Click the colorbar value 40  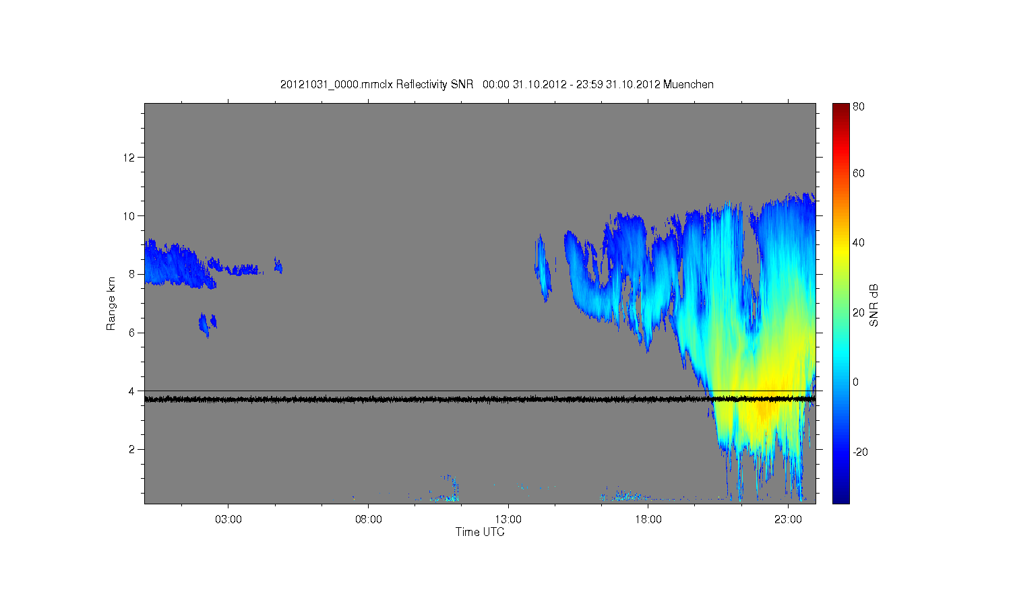859,243
